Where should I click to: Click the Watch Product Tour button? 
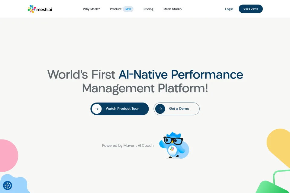pyautogui.click(x=120, y=109)
